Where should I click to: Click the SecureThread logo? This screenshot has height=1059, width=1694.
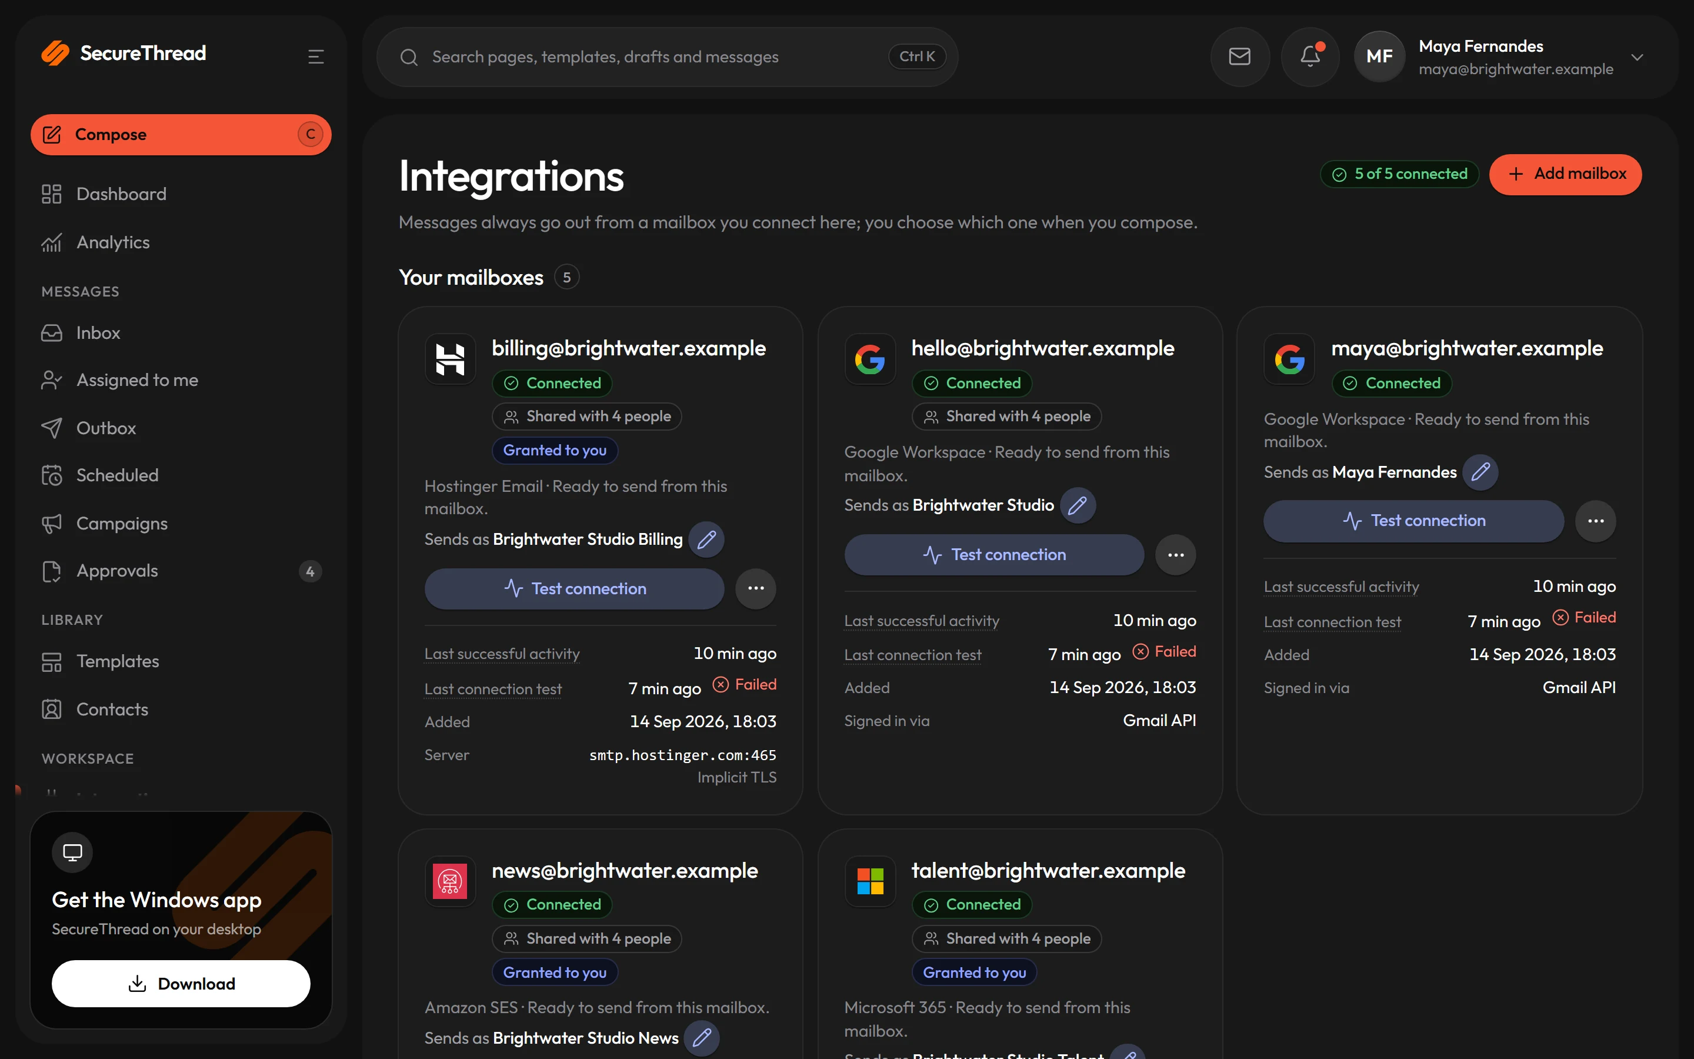pyautogui.click(x=124, y=53)
